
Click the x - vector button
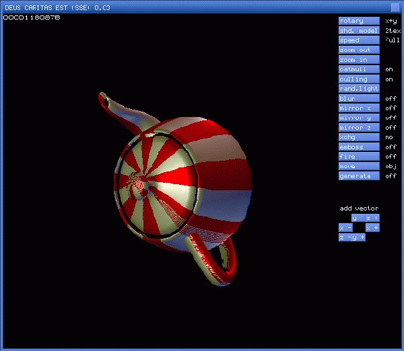tap(345, 228)
